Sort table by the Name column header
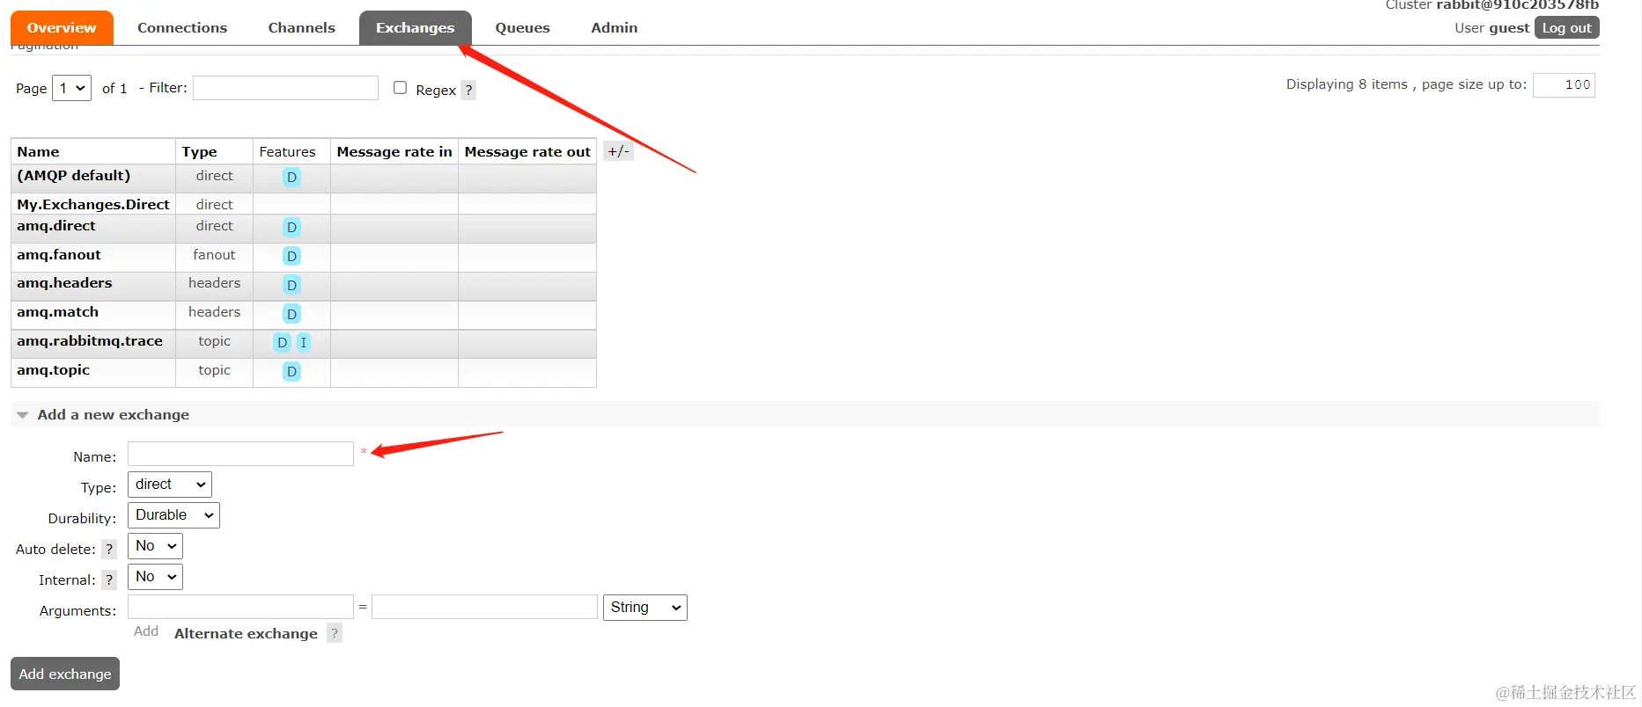This screenshot has width=1642, height=707. click(x=38, y=151)
